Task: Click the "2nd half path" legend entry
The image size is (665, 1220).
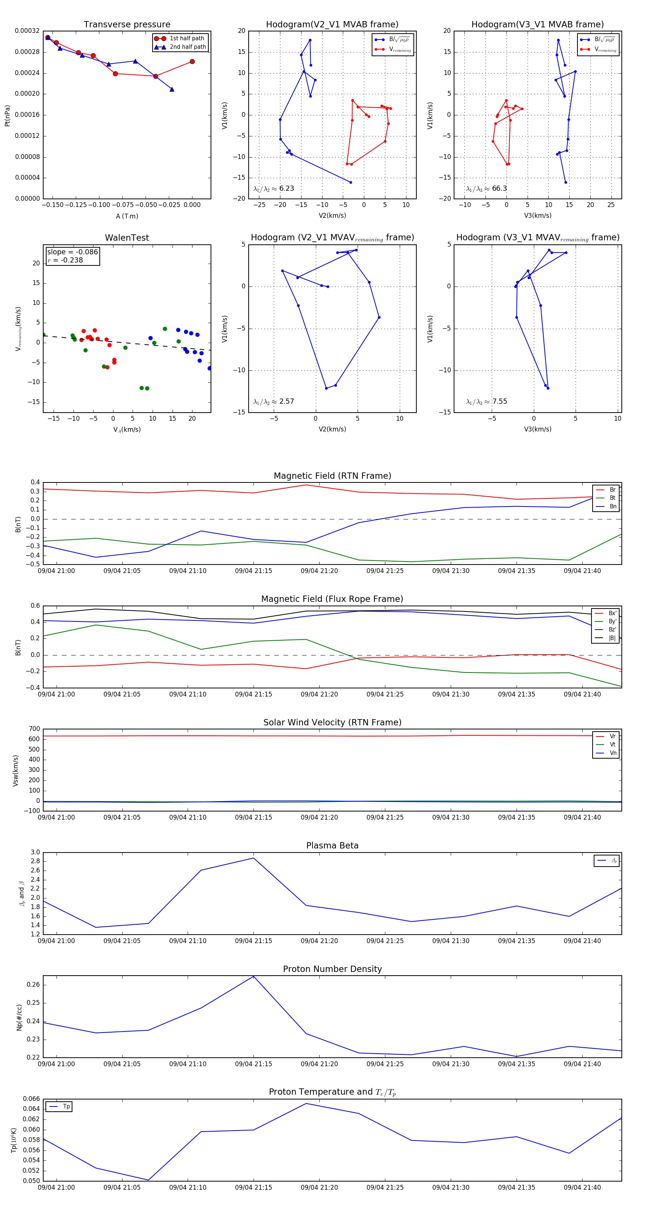Action: point(180,47)
